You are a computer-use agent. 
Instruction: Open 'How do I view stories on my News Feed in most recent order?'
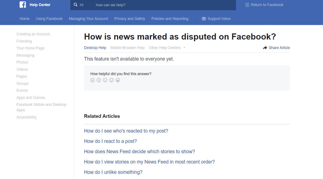(x=149, y=162)
